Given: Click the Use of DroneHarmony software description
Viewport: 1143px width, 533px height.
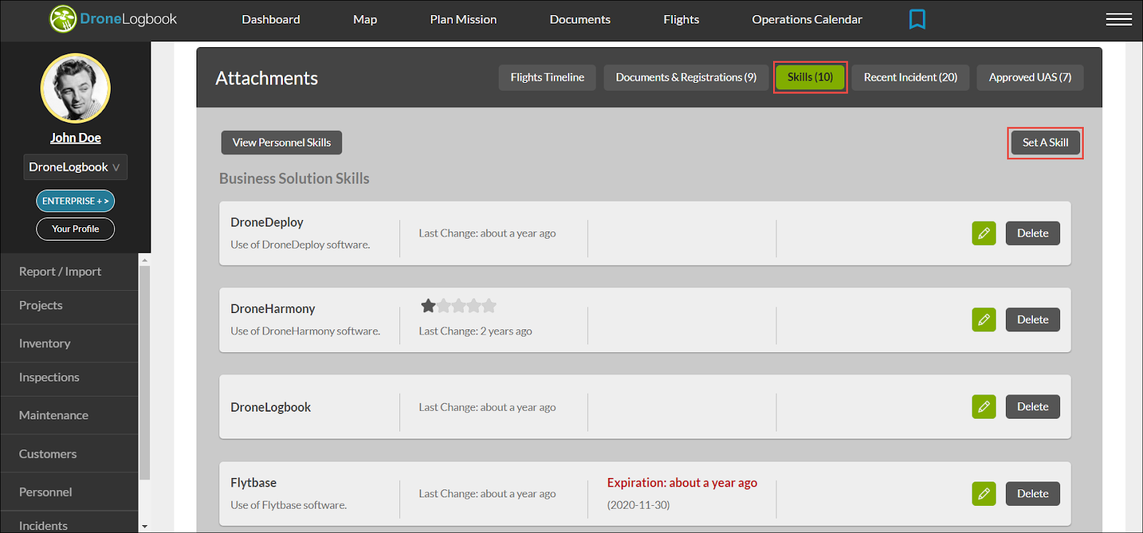Looking at the screenshot, I should [305, 332].
